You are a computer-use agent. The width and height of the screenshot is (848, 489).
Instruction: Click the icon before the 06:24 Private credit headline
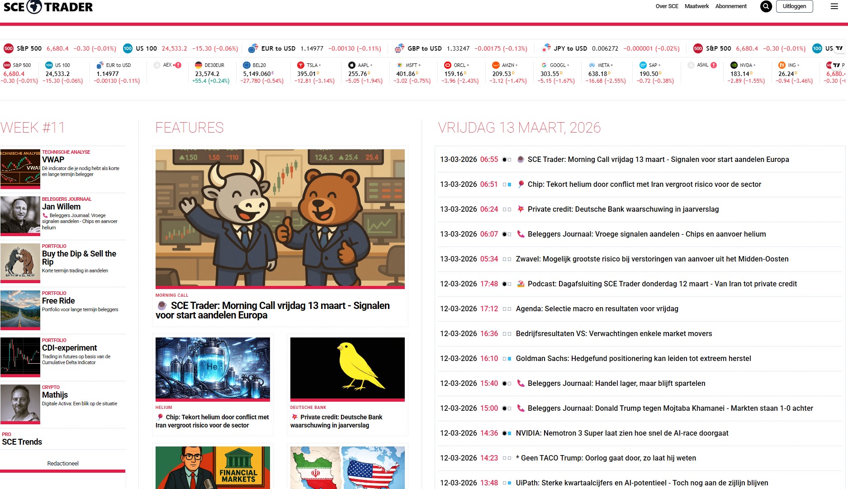click(x=521, y=209)
